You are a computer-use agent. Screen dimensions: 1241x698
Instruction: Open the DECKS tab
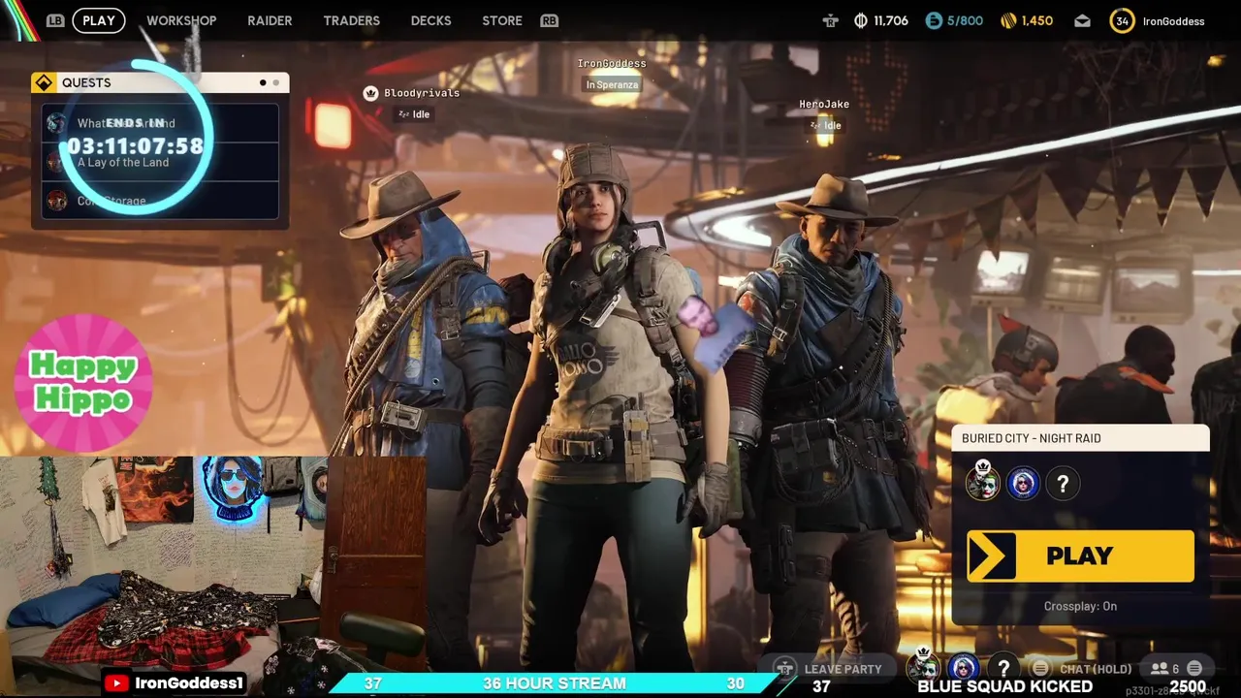point(430,20)
